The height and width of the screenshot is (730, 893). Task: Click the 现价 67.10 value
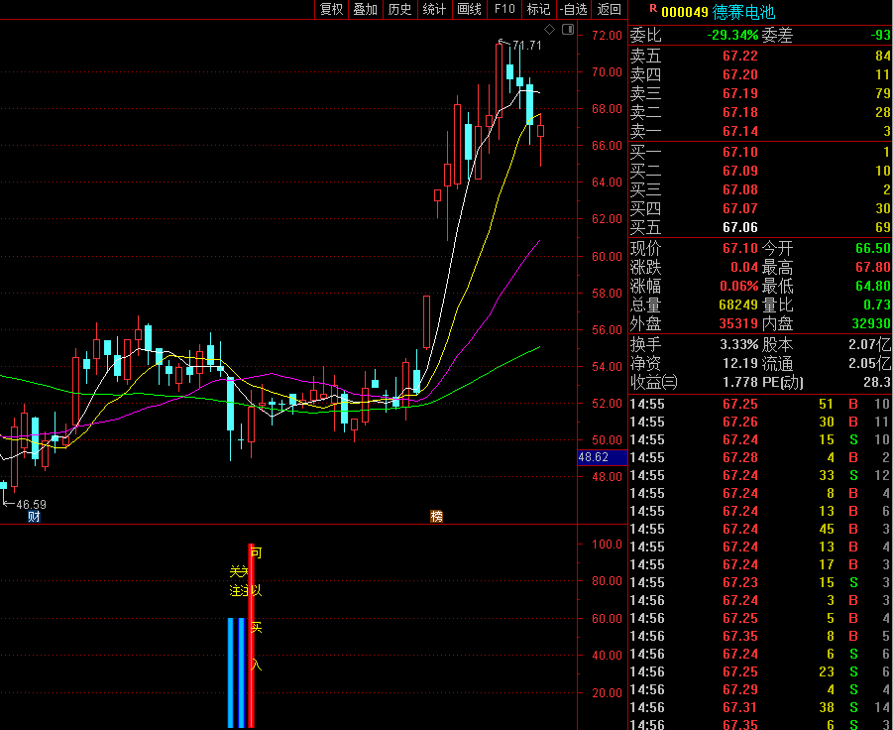[x=740, y=249]
